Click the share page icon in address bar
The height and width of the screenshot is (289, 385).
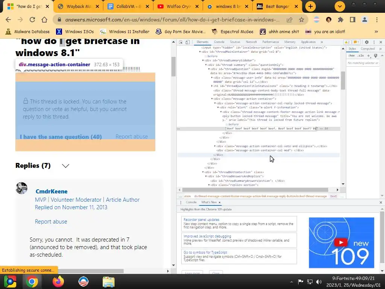290,20
